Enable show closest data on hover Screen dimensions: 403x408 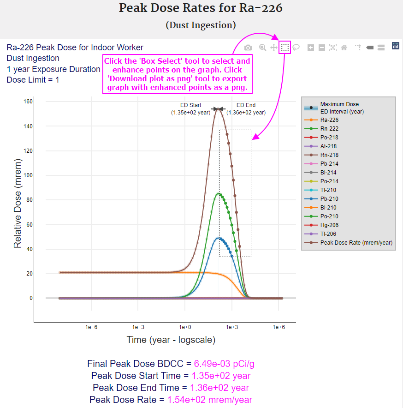point(370,48)
